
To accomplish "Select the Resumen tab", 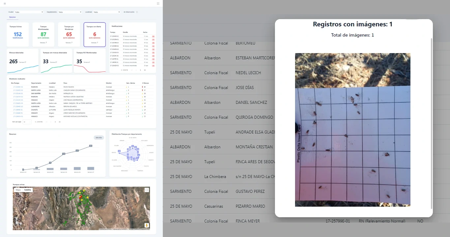I will (13, 17).
